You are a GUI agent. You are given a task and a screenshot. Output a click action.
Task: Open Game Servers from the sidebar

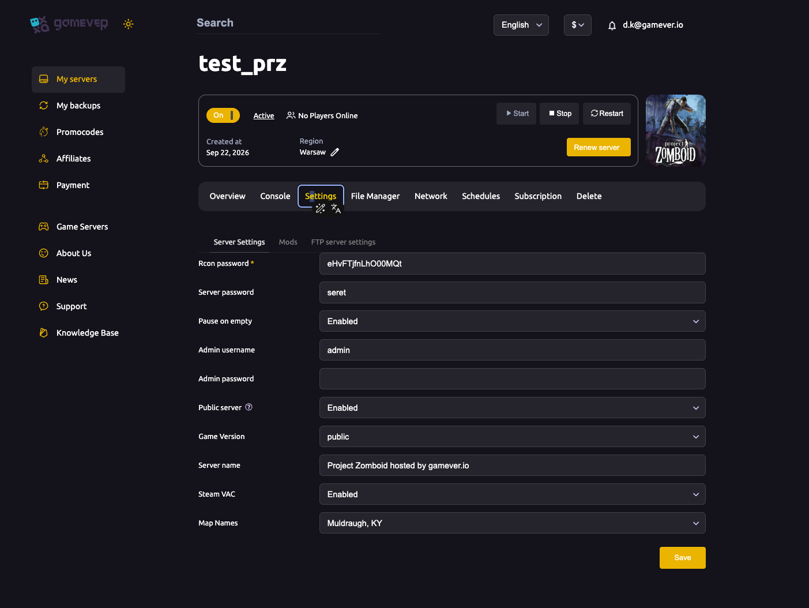point(78,227)
